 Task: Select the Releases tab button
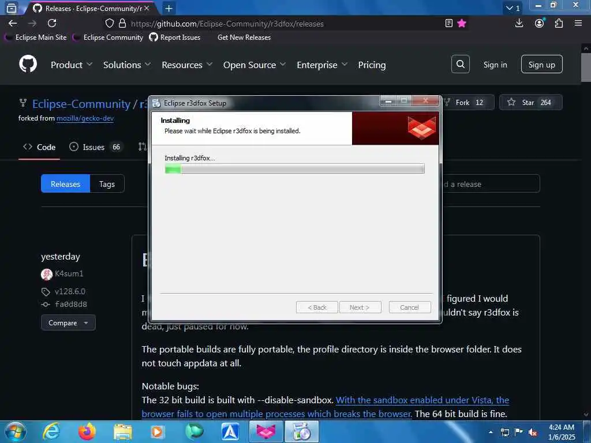point(66,184)
